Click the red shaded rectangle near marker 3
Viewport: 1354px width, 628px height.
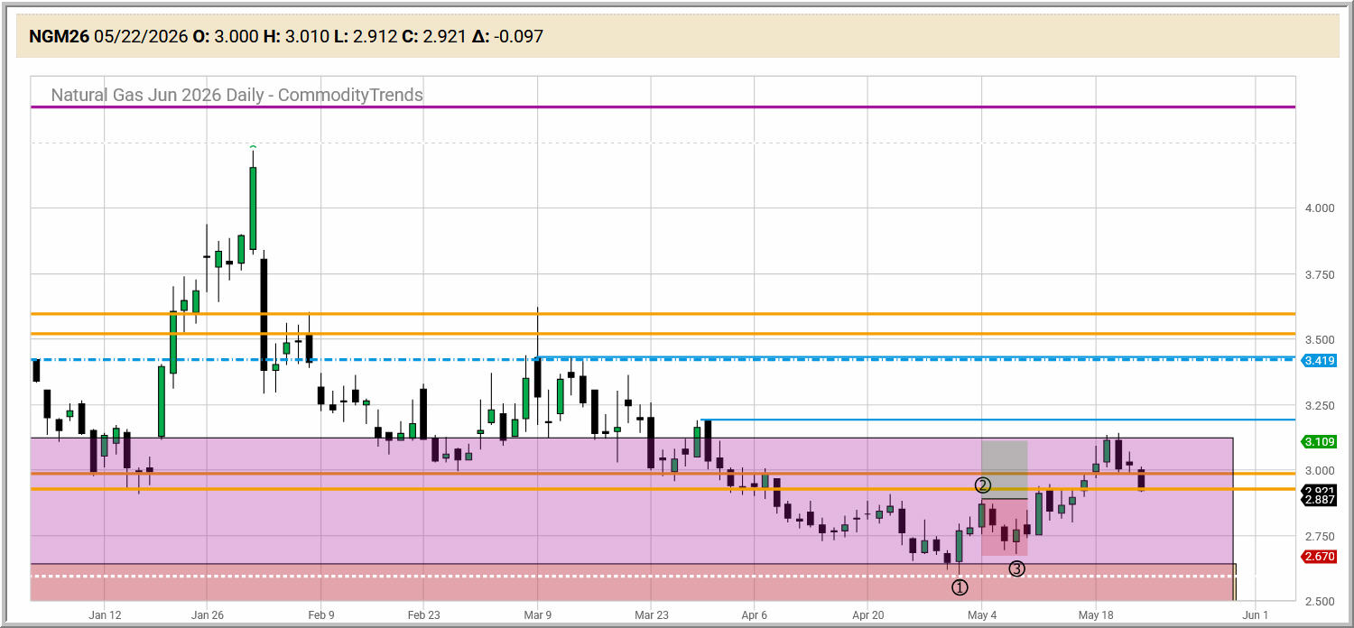click(x=1004, y=527)
